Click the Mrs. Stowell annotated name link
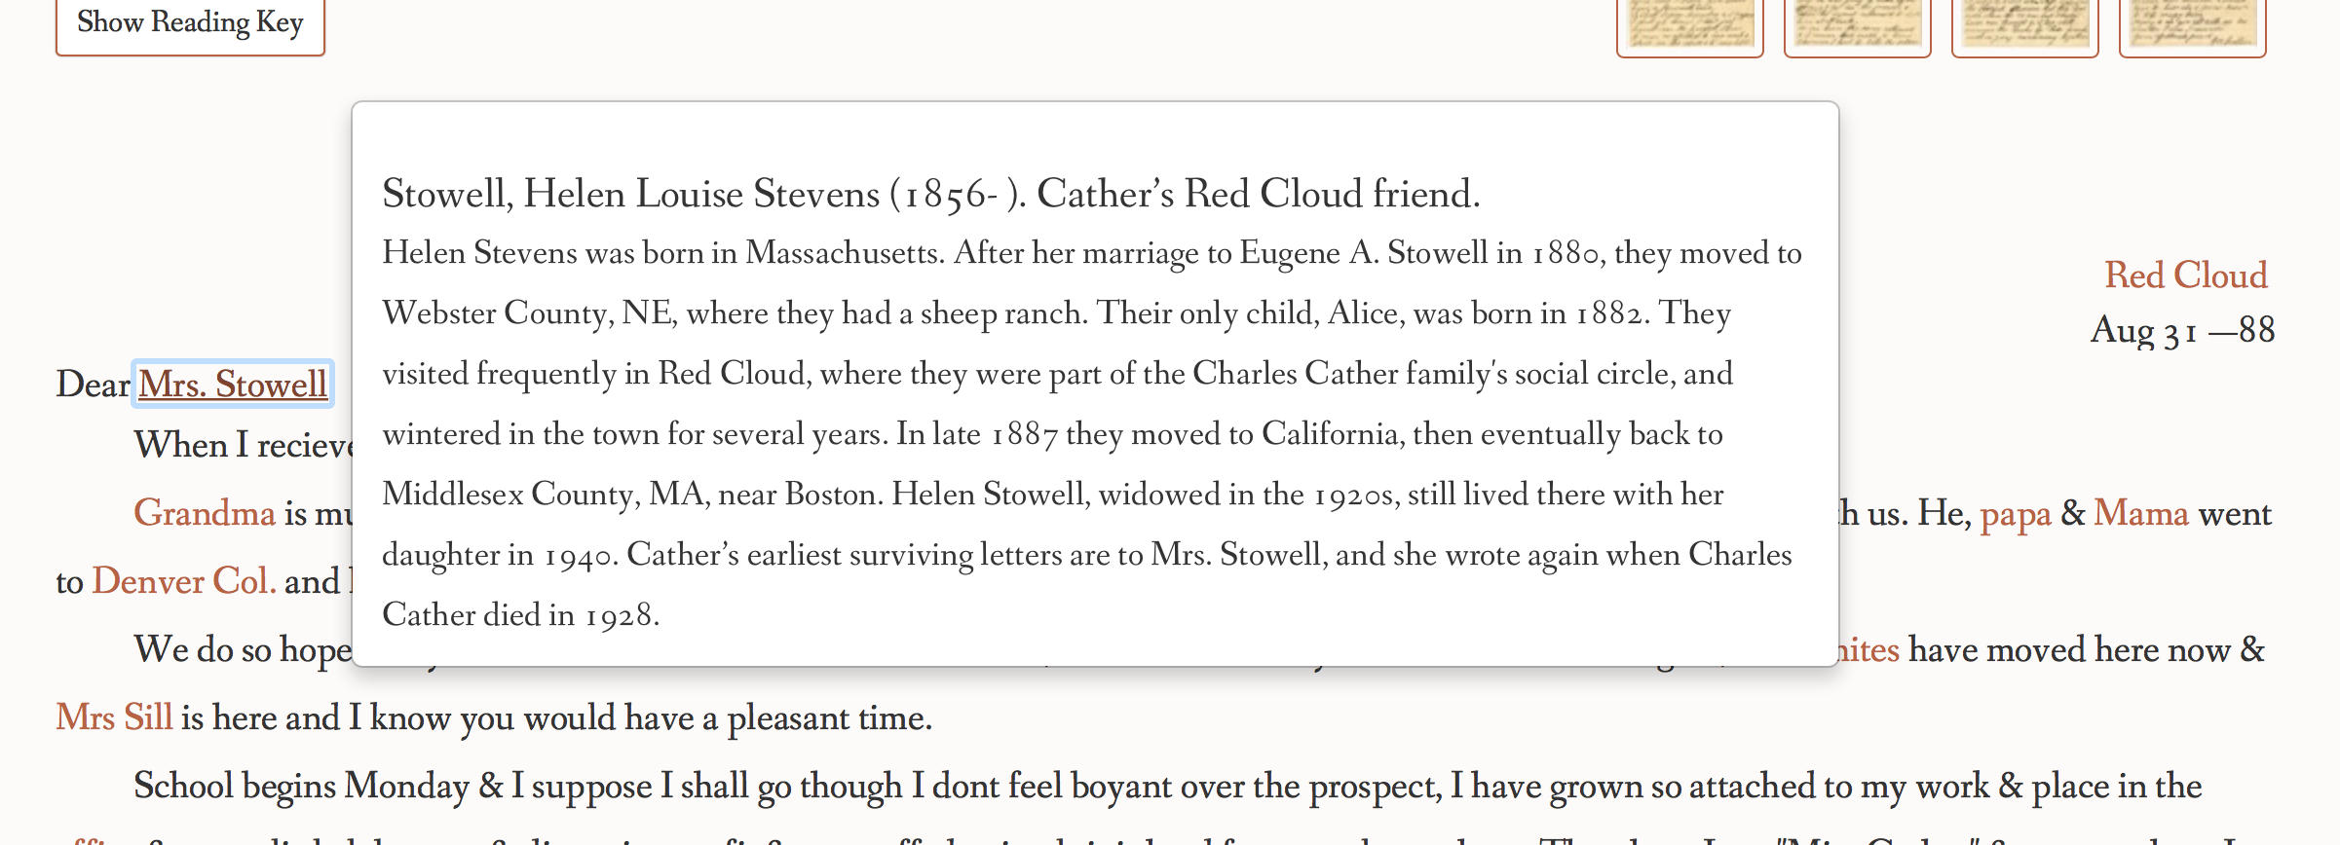 233,385
